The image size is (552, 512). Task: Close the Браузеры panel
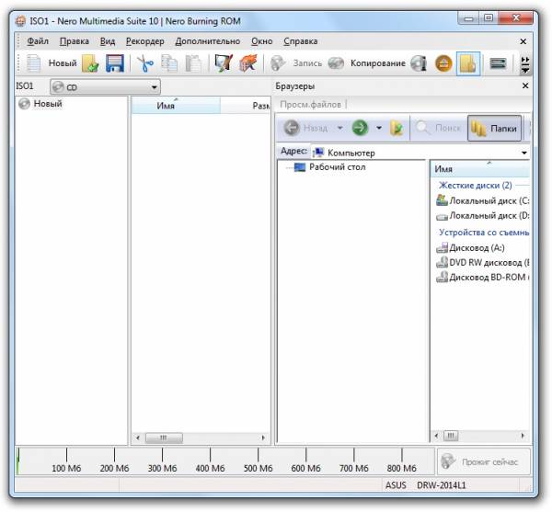pyautogui.click(x=525, y=85)
